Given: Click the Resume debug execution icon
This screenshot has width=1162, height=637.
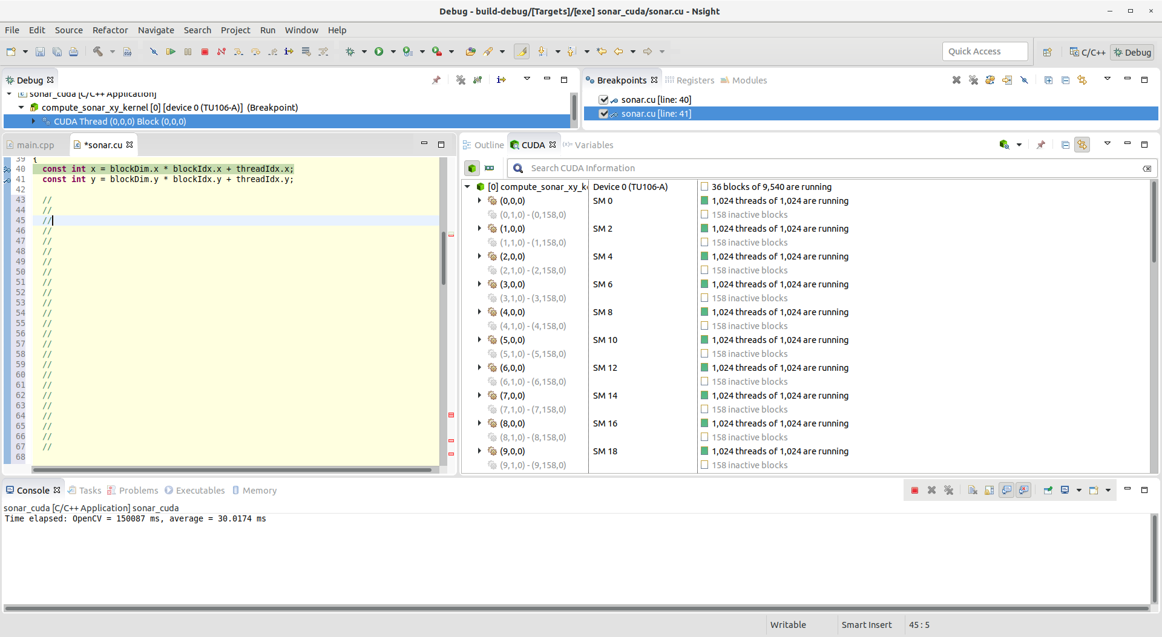Looking at the screenshot, I should click(x=171, y=52).
